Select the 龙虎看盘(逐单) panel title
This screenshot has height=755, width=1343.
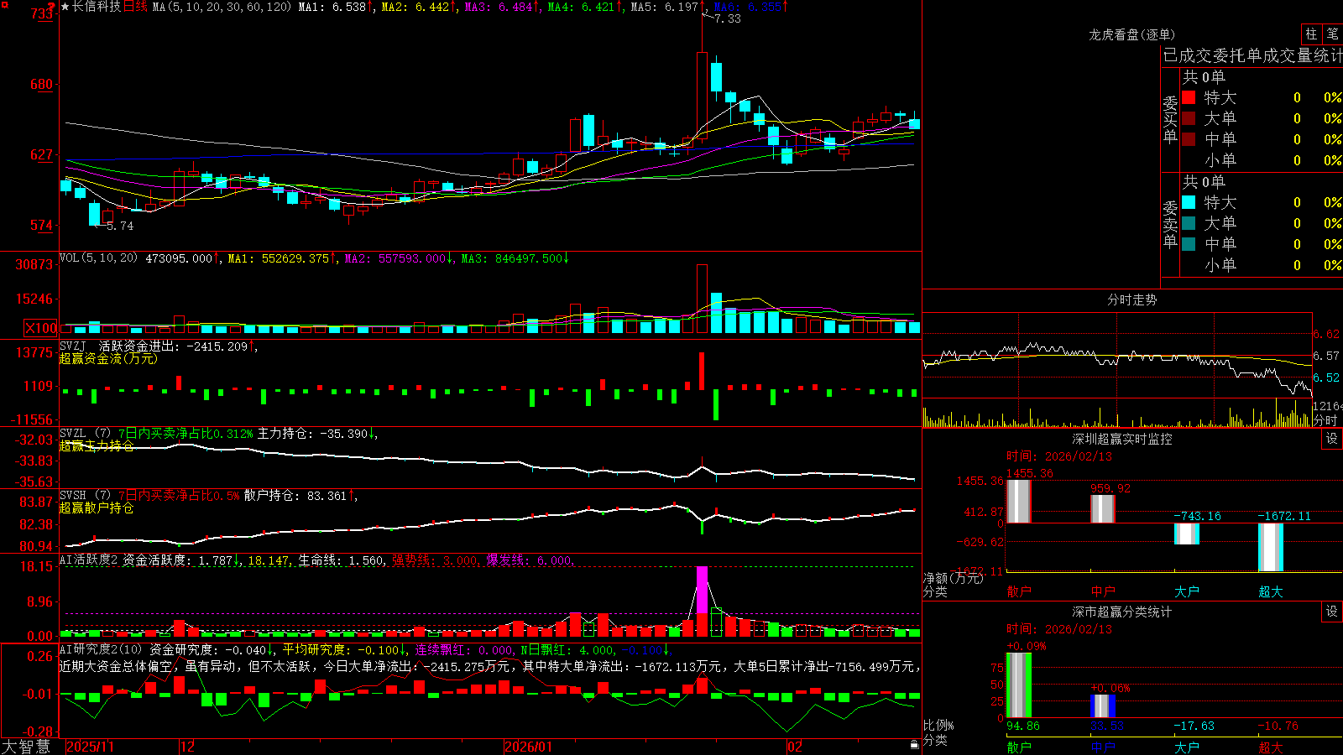1131,34
